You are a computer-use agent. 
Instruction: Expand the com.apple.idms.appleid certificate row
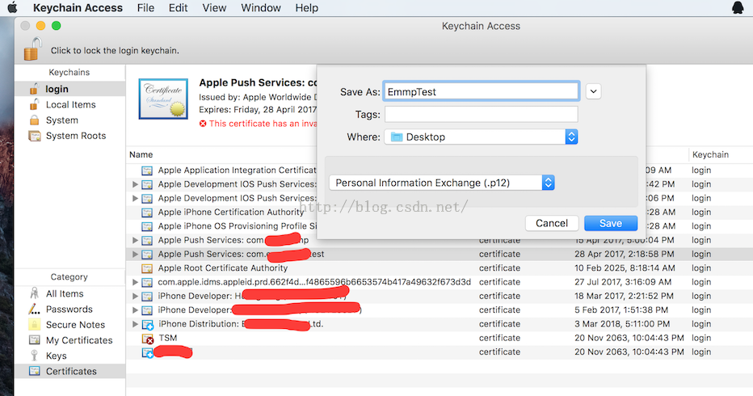click(136, 282)
